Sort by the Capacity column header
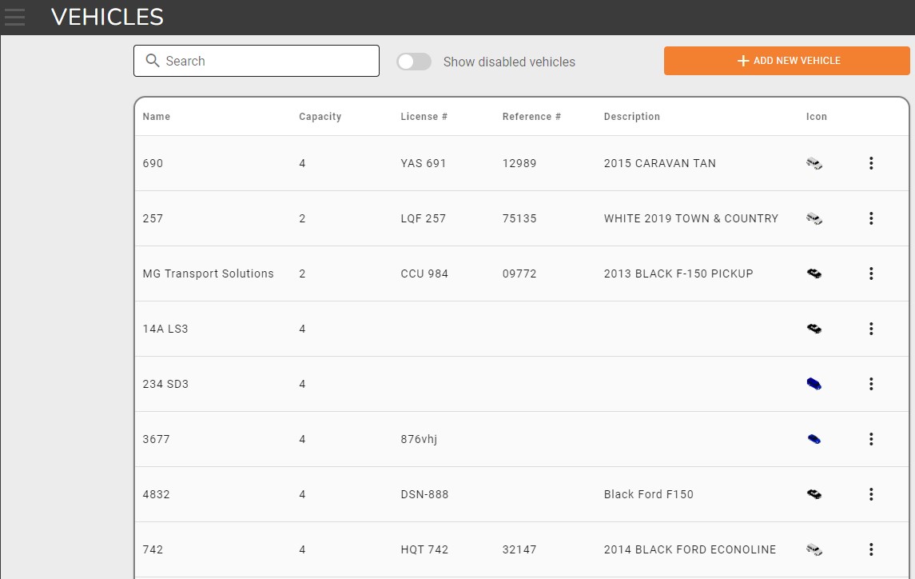This screenshot has height=579, width=915. point(320,117)
